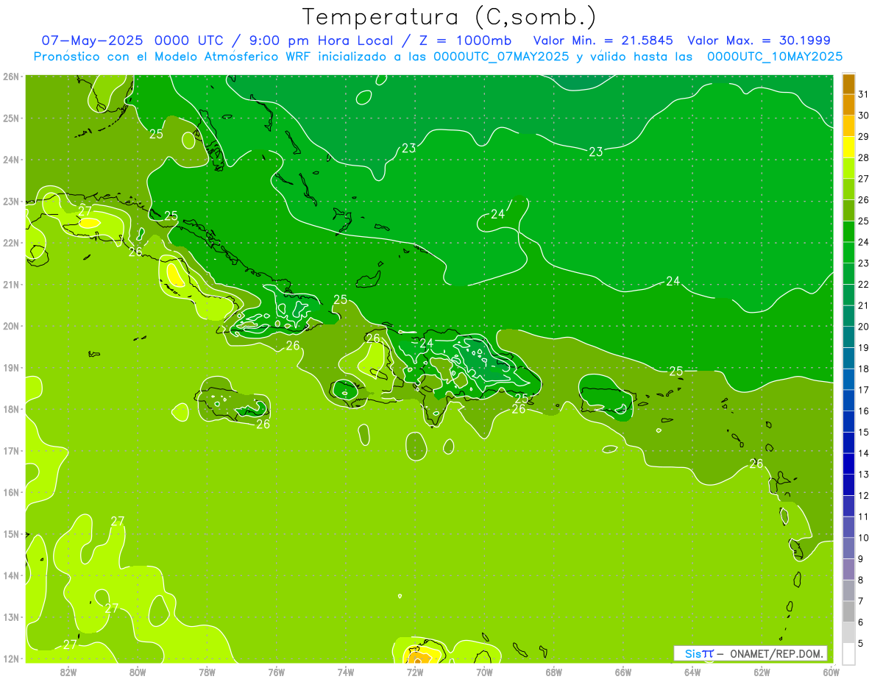Click the 26N latitude label
This screenshot has height=682, width=883.
(11, 76)
